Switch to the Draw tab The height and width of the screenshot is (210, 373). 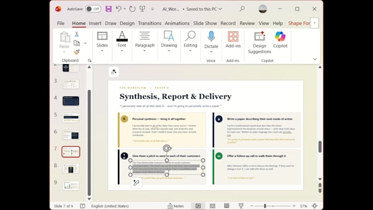tap(111, 24)
